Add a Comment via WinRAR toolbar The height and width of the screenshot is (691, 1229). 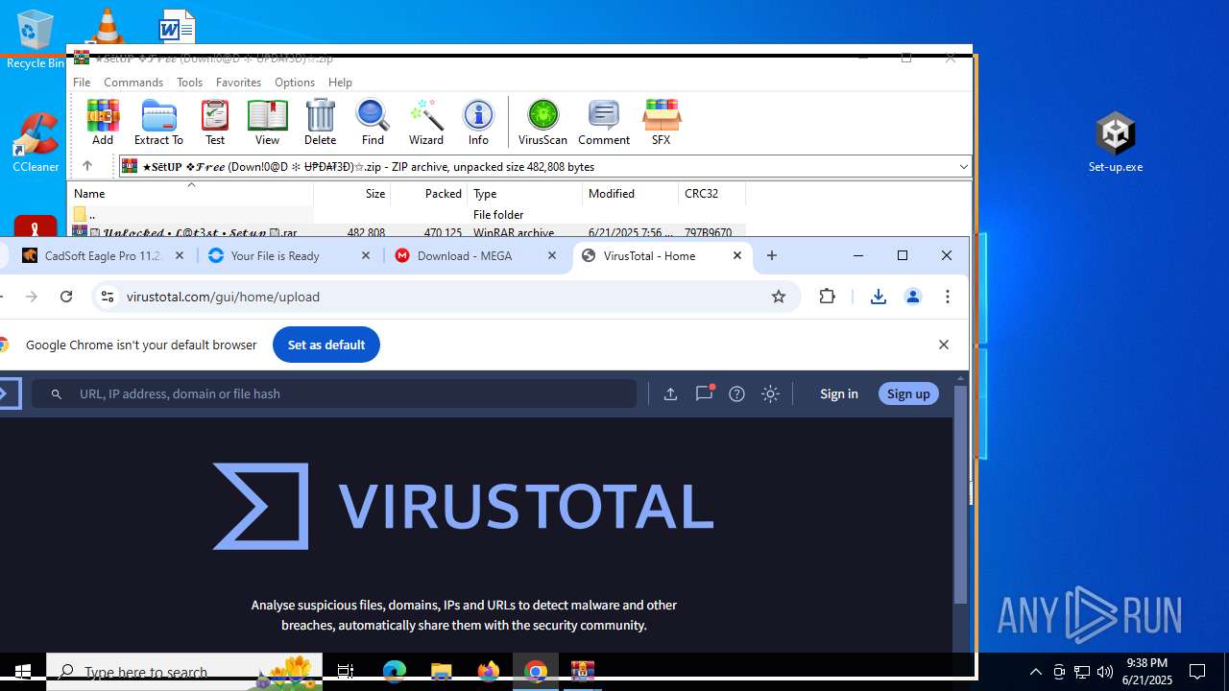(x=604, y=122)
